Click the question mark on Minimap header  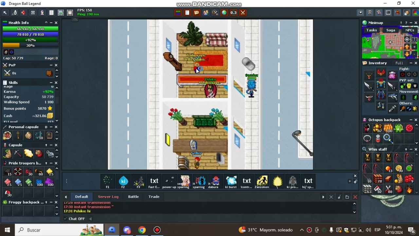click(406, 23)
